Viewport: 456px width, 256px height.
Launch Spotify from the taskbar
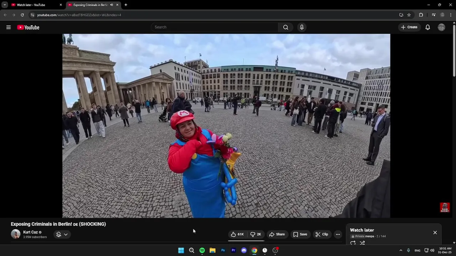[x=202, y=250]
